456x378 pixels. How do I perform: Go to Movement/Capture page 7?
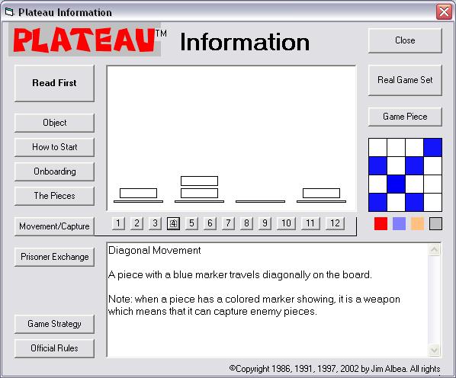pos(228,223)
